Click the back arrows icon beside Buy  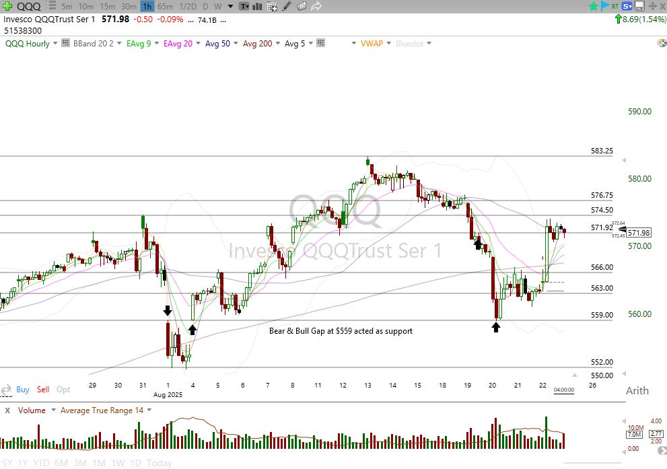[x=6, y=390]
